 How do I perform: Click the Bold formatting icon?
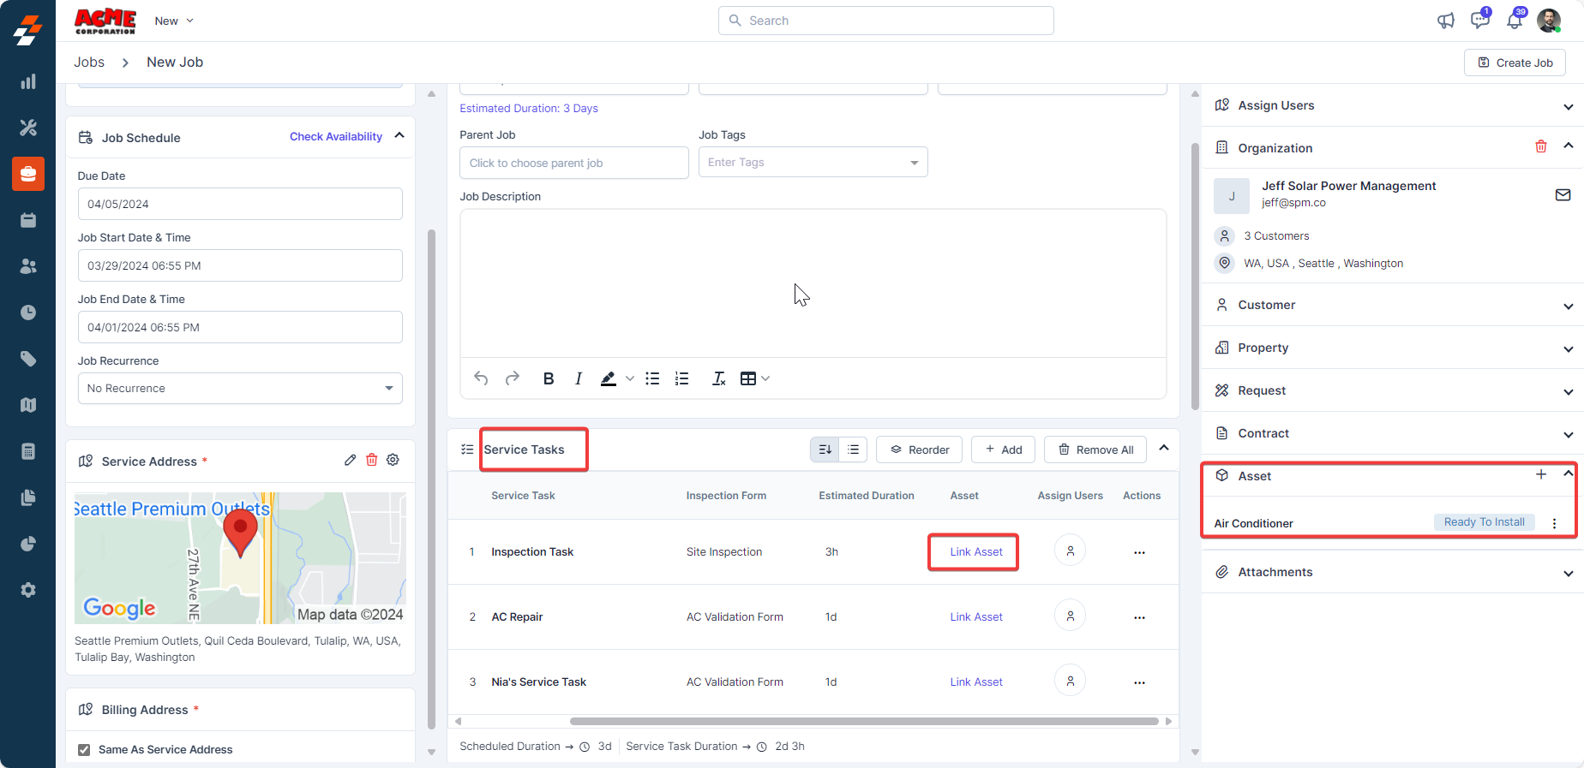pyautogui.click(x=549, y=378)
